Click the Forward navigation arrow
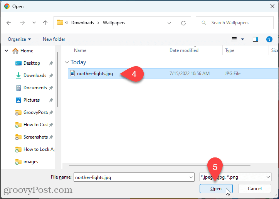The height and width of the screenshot is (199, 279). [x=22, y=23]
